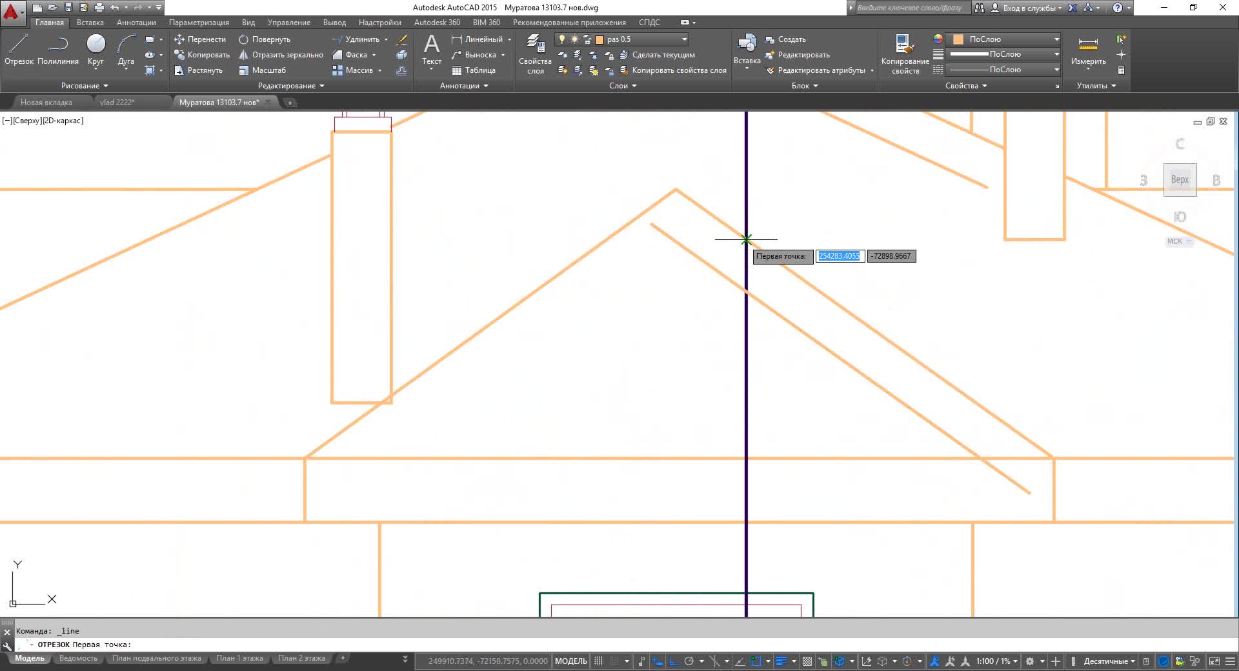Image resolution: width=1239 pixels, height=671 pixels.
Task: Click the Верх face of ViewCube
Action: click(x=1180, y=180)
